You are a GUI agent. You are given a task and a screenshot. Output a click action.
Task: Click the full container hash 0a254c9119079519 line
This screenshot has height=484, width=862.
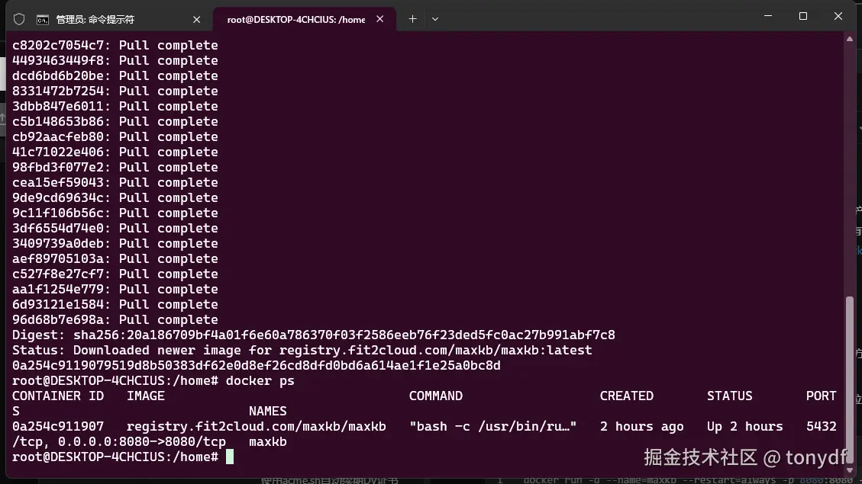257,365
